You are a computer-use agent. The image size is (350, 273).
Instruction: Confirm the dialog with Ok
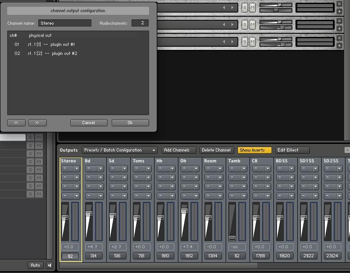[x=130, y=123]
